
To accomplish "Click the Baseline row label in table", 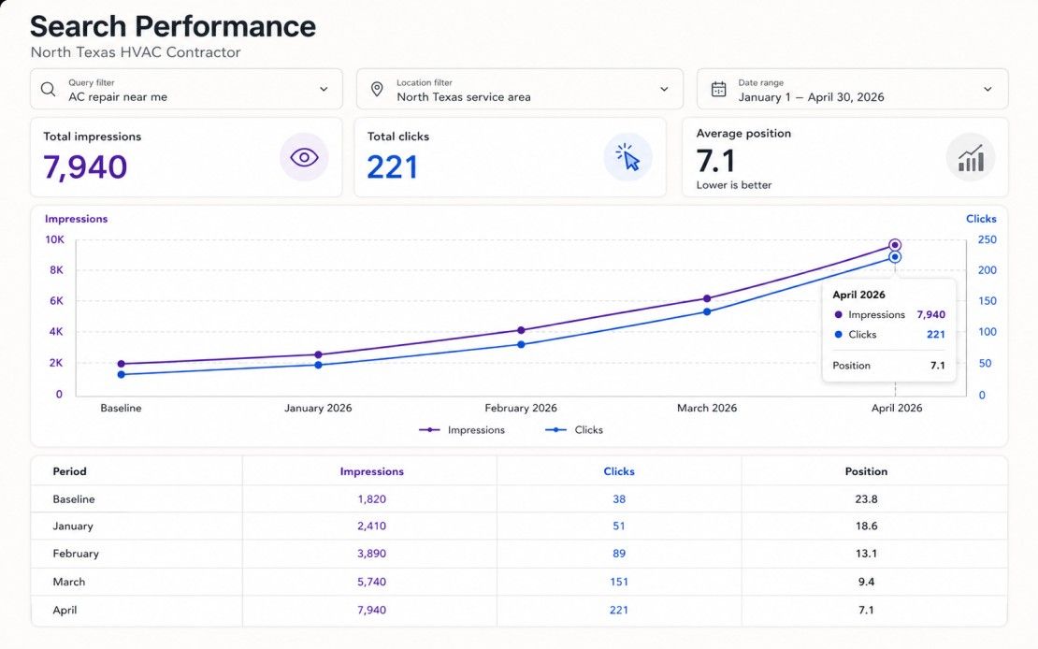I will tap(74, 499).
